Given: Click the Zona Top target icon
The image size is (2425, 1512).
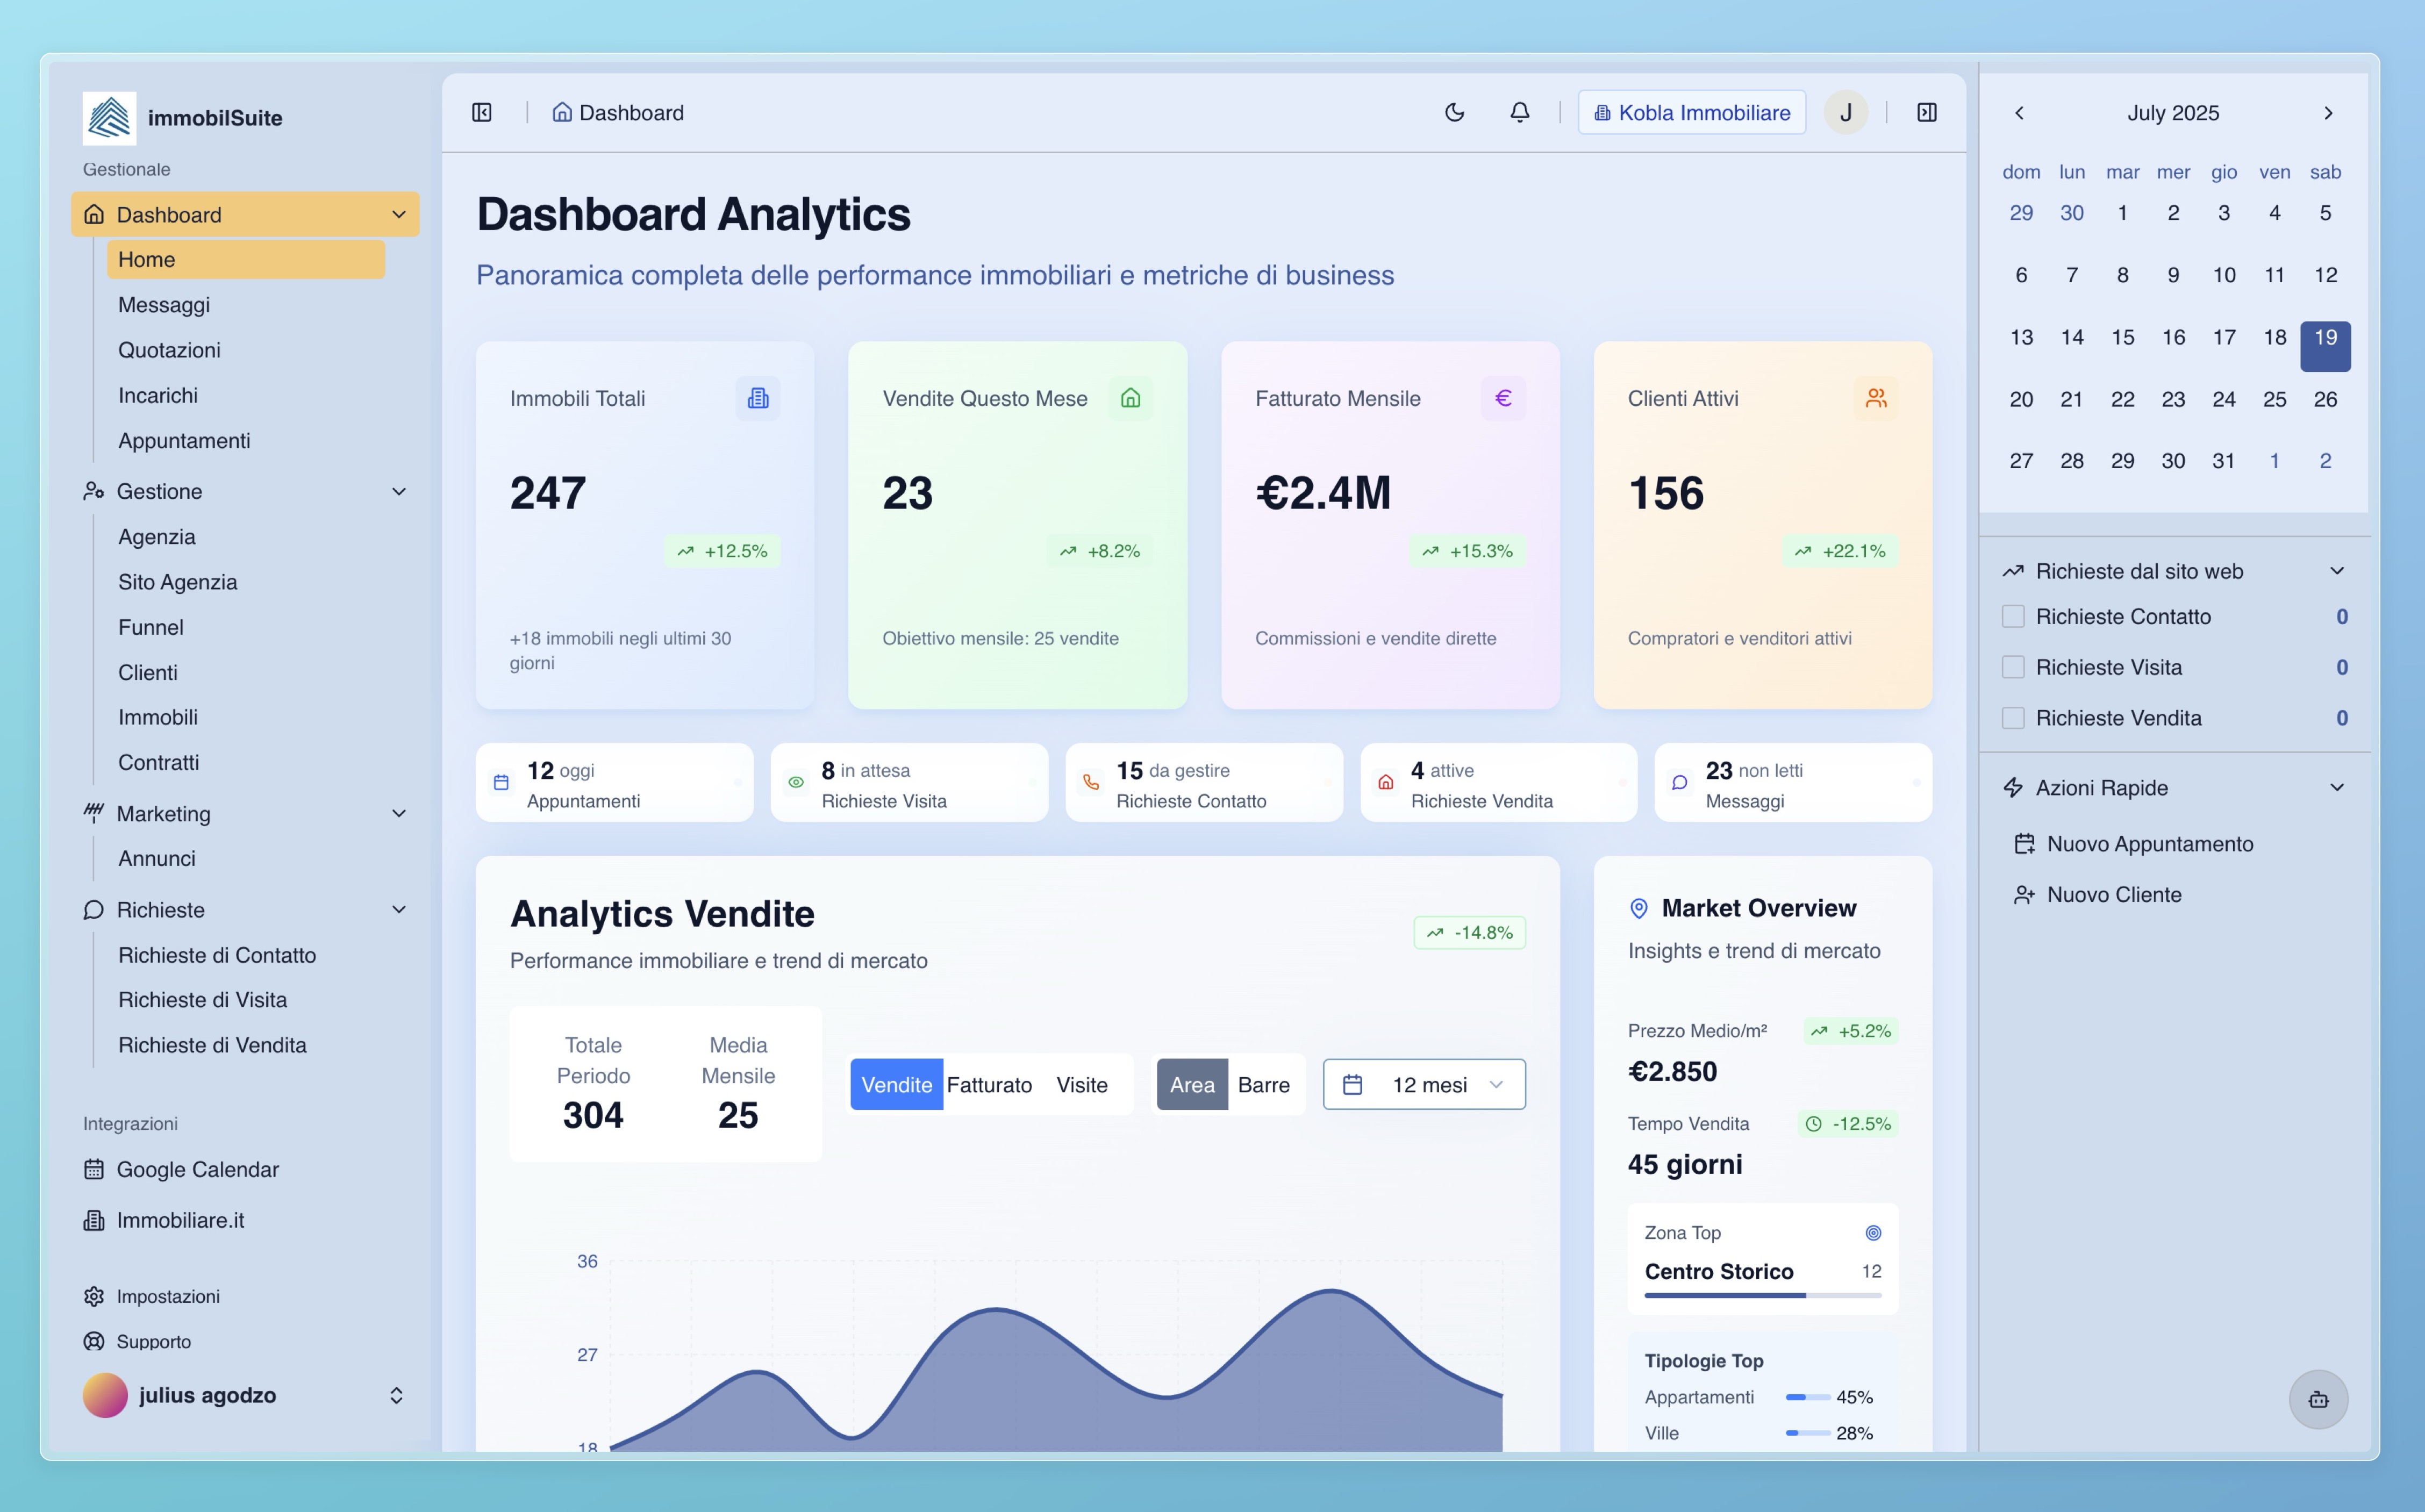Looking at the screenshot, I should point(1873,1232).
